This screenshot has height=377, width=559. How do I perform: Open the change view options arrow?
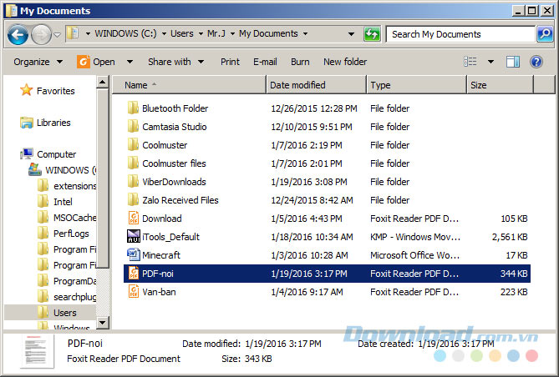click(x=490, y=62)
